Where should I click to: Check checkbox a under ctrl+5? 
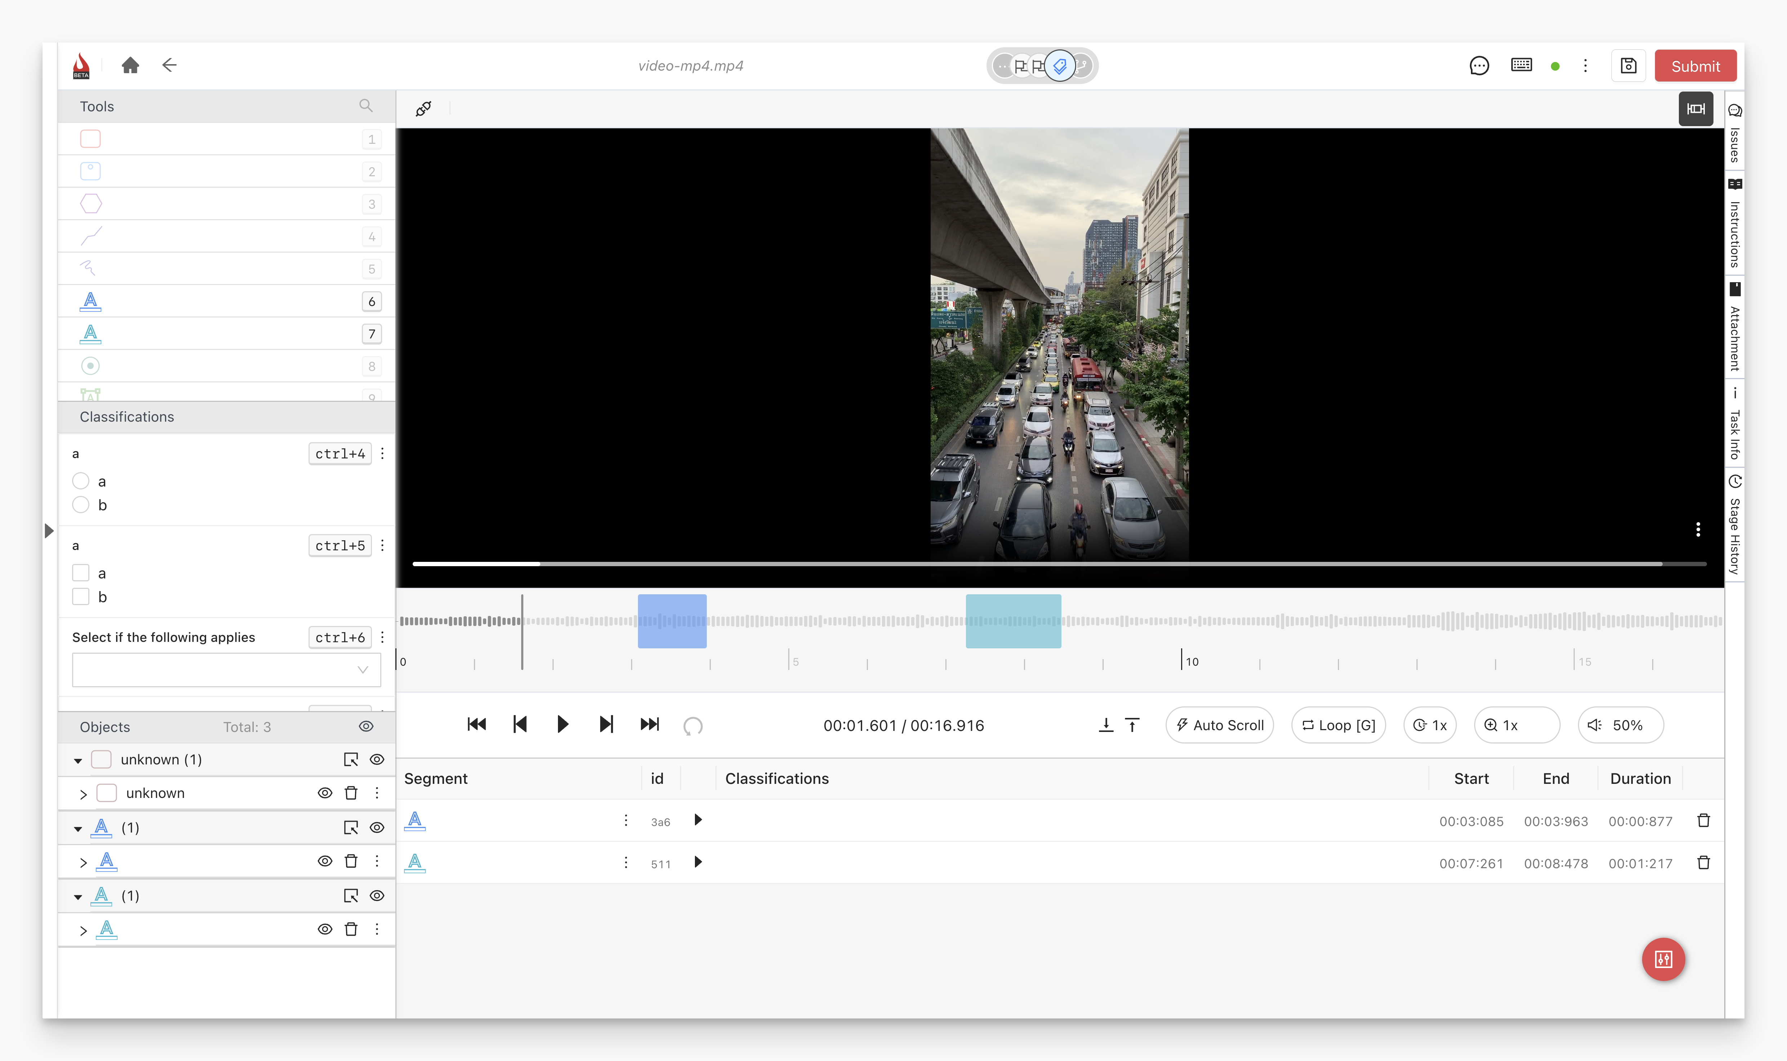pyautogui.click(x=81, y=573)
